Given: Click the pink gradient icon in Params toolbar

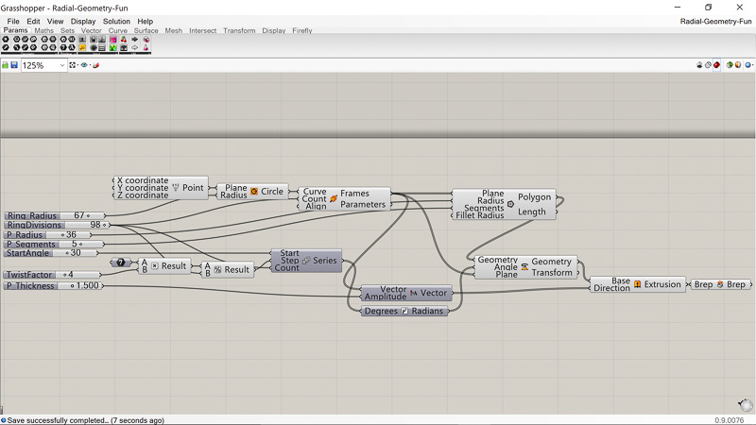Looking at the screenshot, I should click(x=112, y=40).
